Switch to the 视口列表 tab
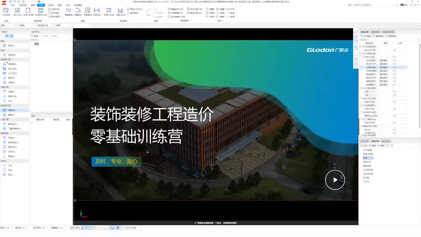421x237 pixels. 386,141
